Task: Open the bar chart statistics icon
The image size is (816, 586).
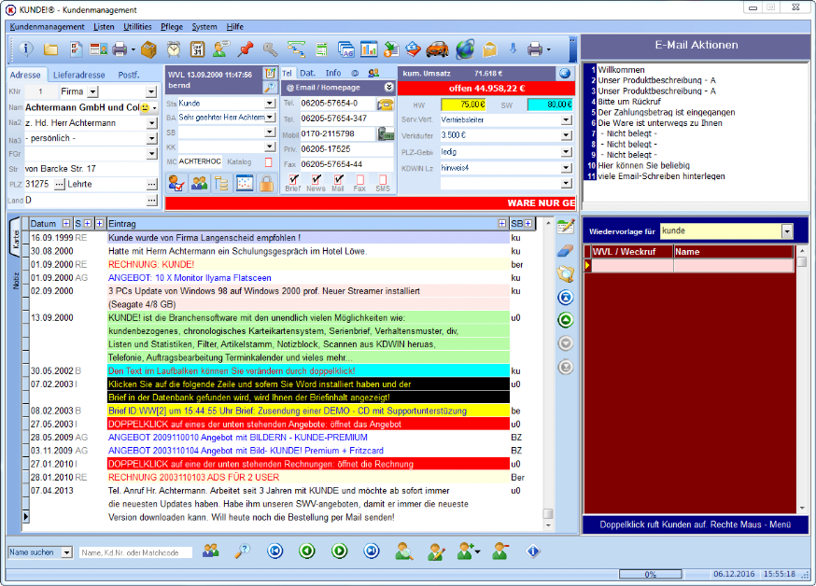Action: (x=369, y=49)
